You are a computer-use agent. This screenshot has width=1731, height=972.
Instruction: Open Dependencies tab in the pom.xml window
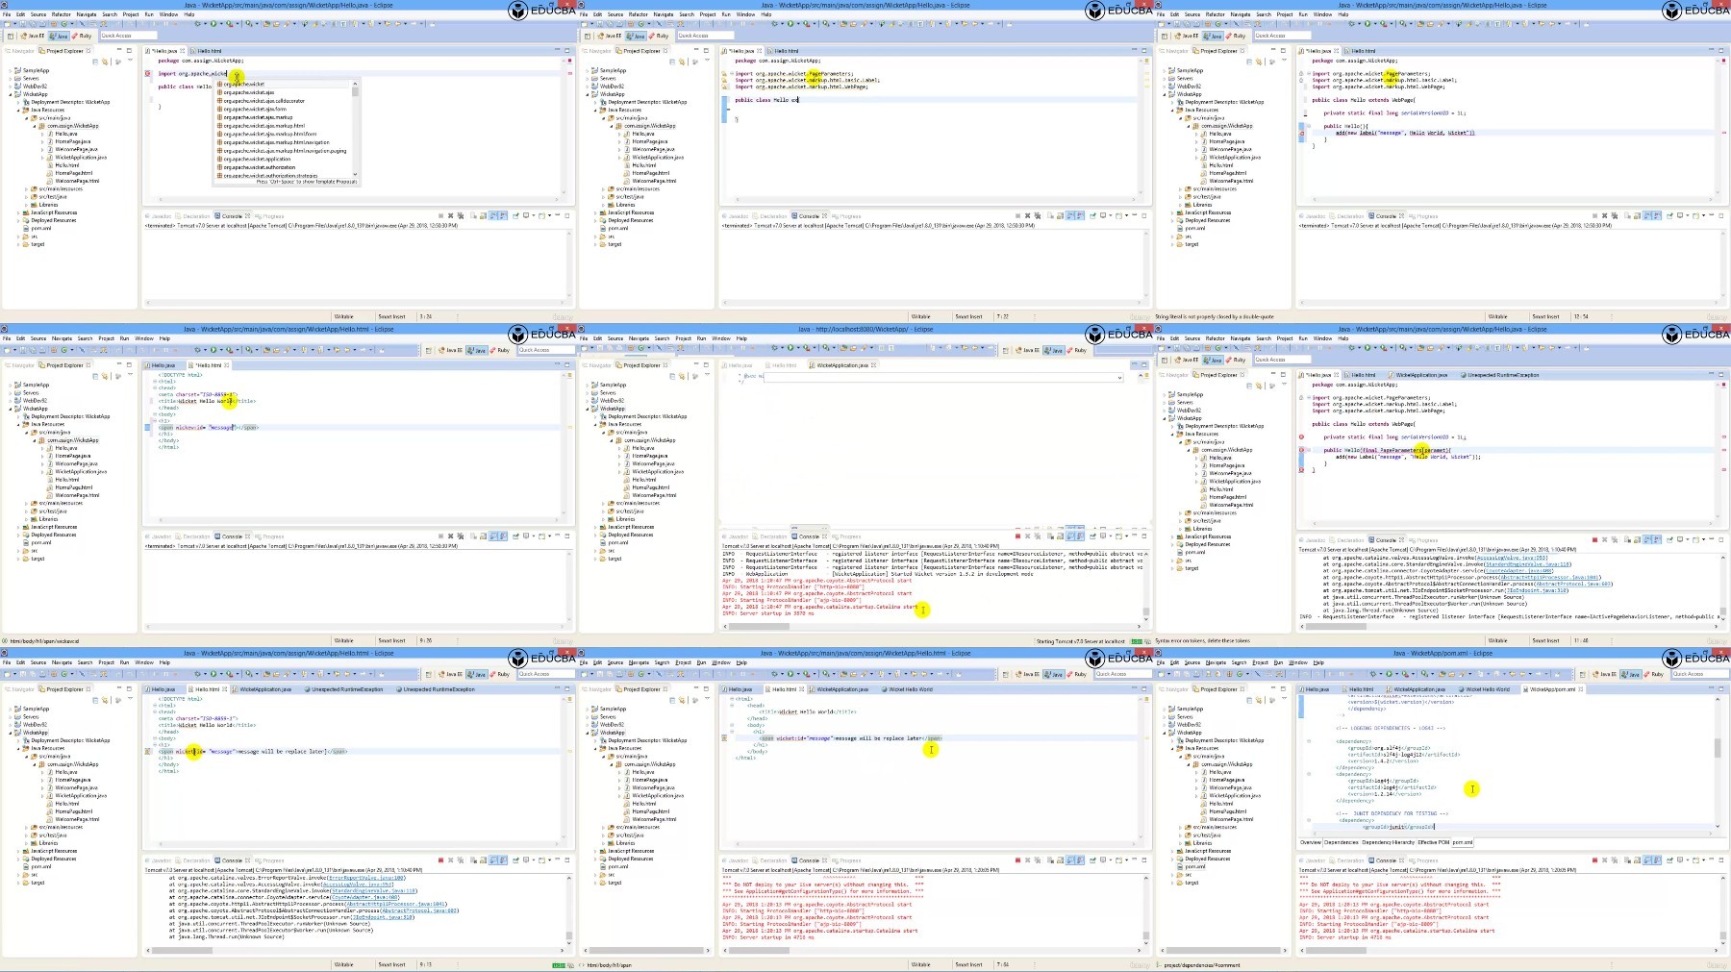1341,842
